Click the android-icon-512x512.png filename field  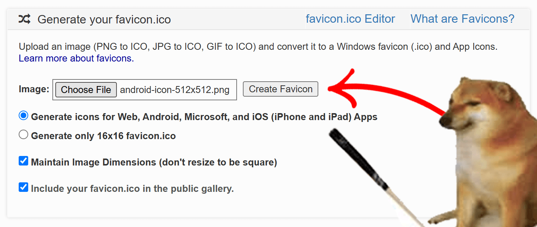176,89
